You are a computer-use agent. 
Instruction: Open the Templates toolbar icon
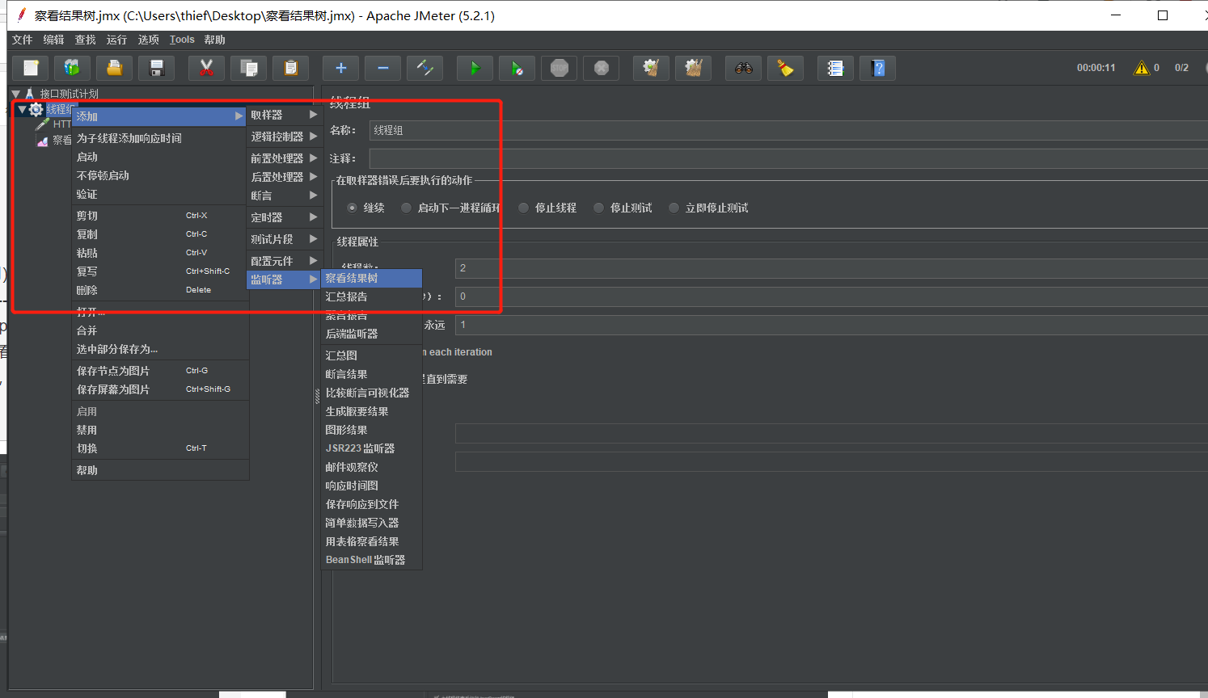click(x=73, y=68)
